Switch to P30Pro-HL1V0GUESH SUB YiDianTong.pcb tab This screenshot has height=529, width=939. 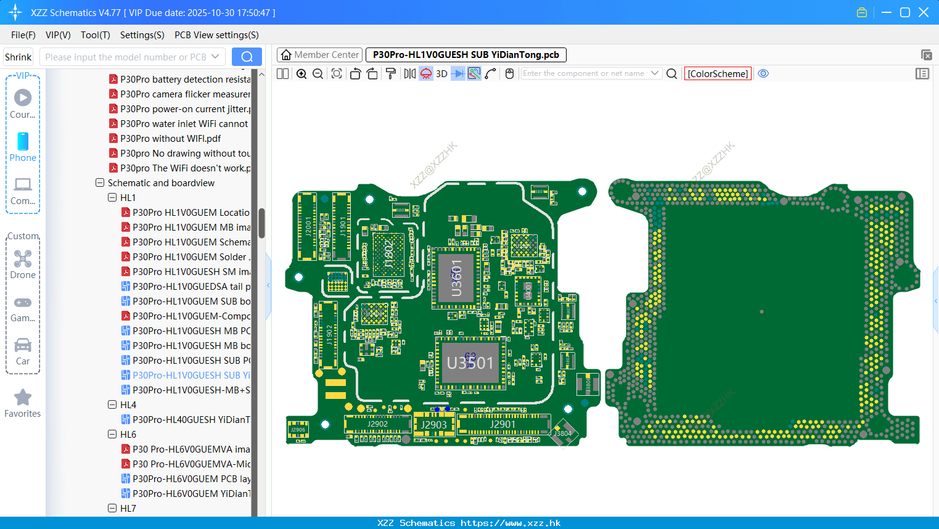466,55
